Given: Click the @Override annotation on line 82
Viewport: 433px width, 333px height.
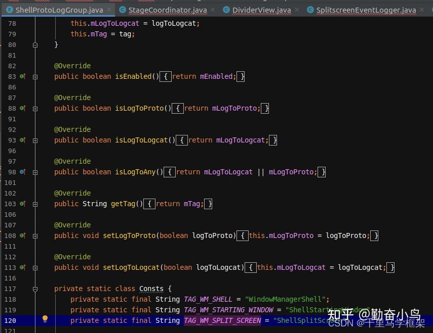Looking at the screenshot, I should click(x=72, y=66).
